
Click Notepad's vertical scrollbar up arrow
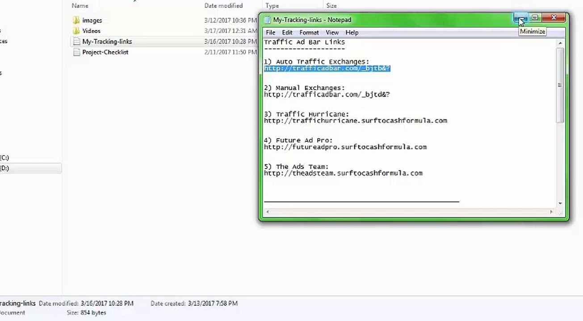tap(560, 43)
